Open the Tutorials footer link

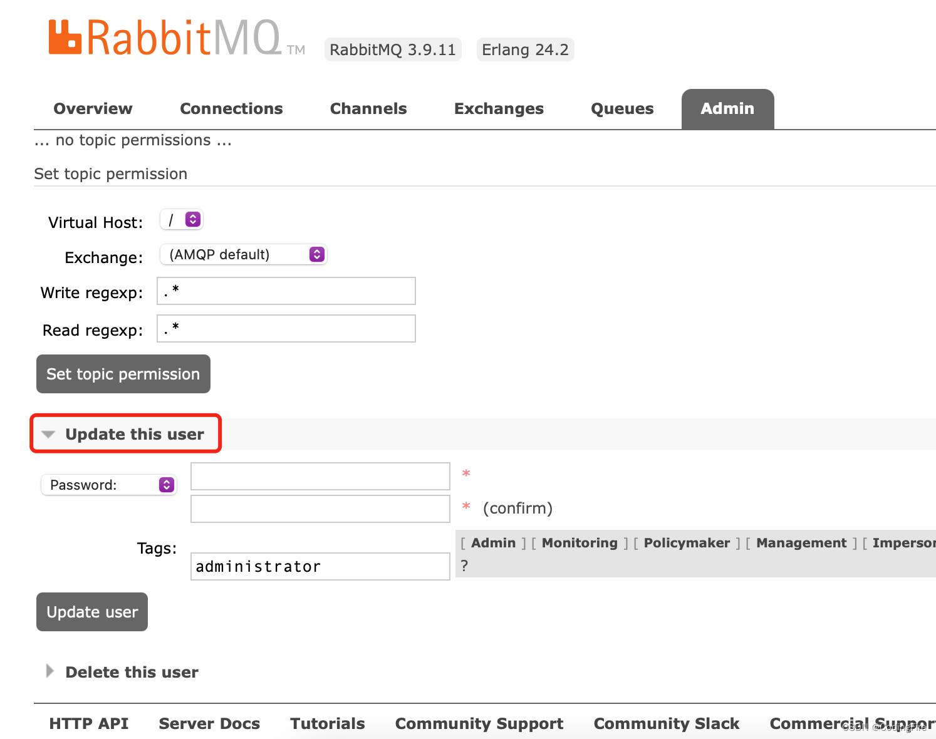click(328, 724)
